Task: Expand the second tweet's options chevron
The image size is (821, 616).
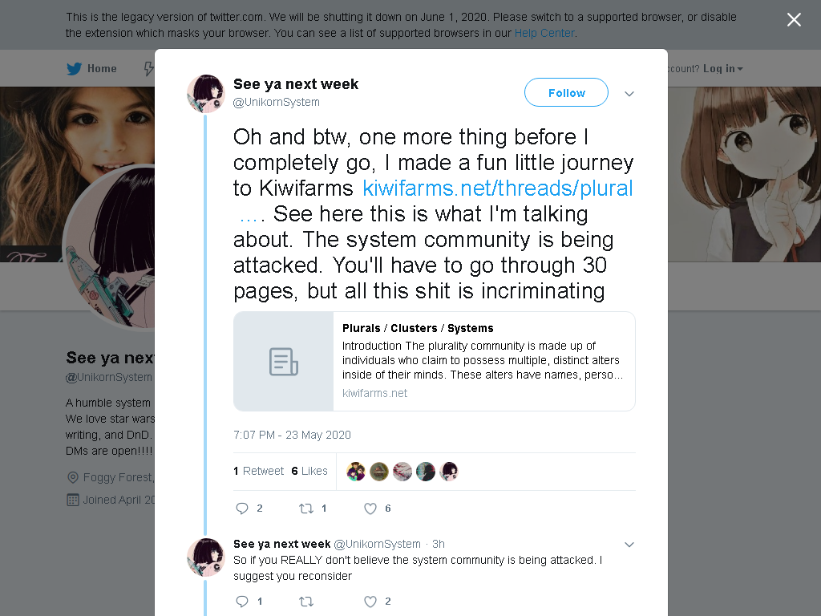Action: click(x=629, y=545)
